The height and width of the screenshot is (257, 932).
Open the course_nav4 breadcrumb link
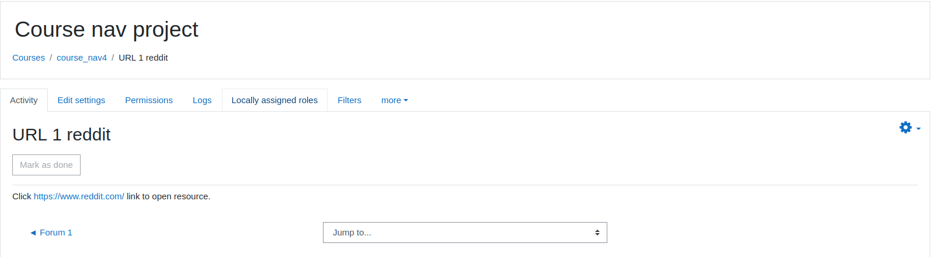pos(82,58)
